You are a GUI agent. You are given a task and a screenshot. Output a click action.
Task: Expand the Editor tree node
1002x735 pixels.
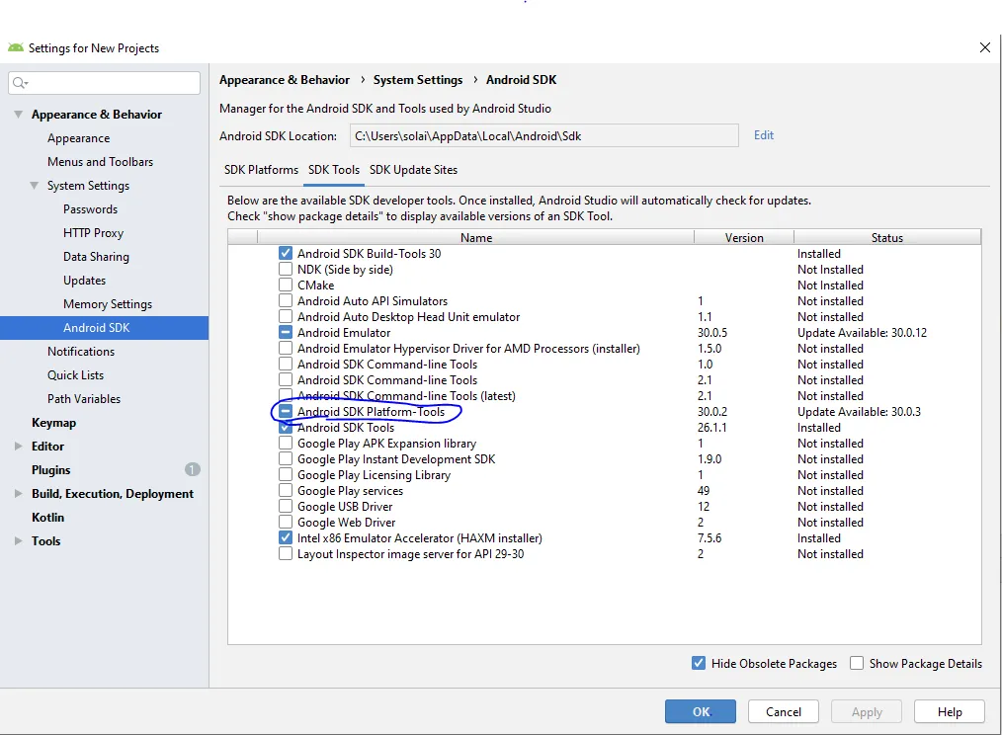click(19, 447)
